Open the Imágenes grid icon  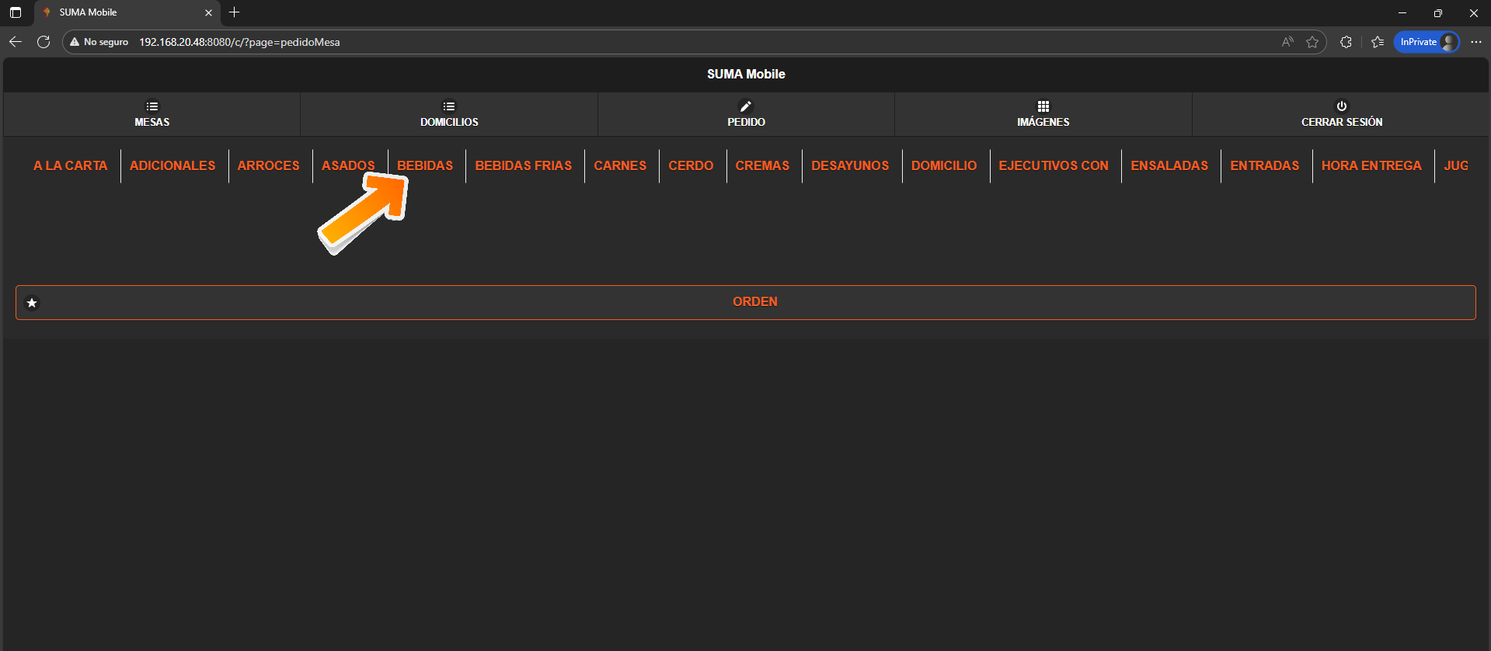[1043, 106]
